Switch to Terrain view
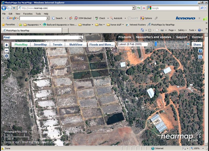Screen dimensions: 209x151 pyautogui.click(x=57, y=45)
